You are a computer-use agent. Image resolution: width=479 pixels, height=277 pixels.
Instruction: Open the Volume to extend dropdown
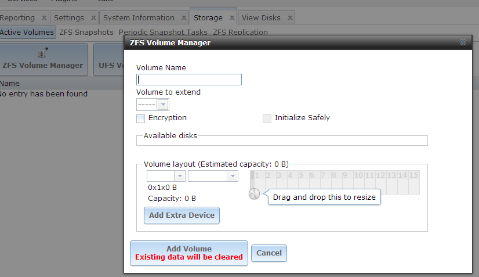[x=163, y=105]
